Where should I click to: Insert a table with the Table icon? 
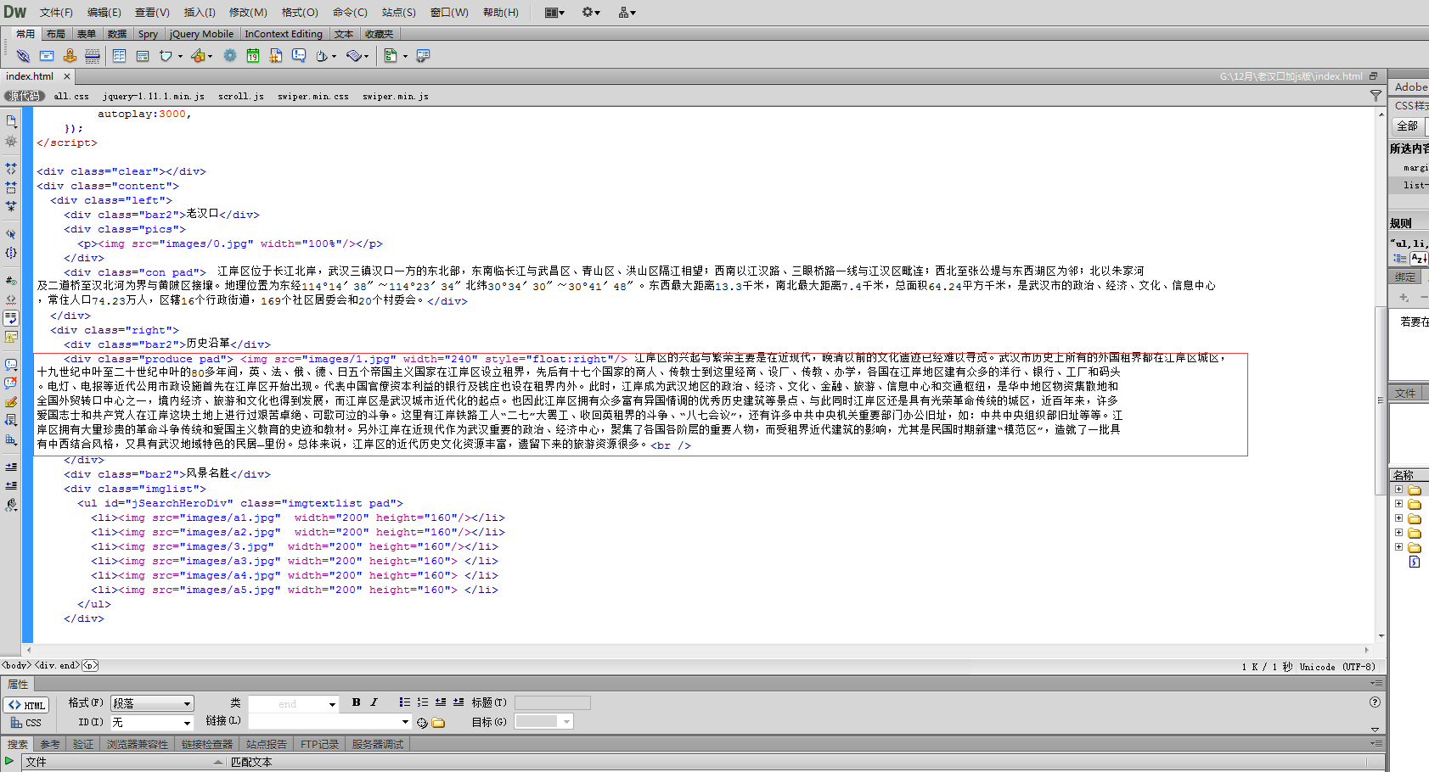[x=119, y=56]
